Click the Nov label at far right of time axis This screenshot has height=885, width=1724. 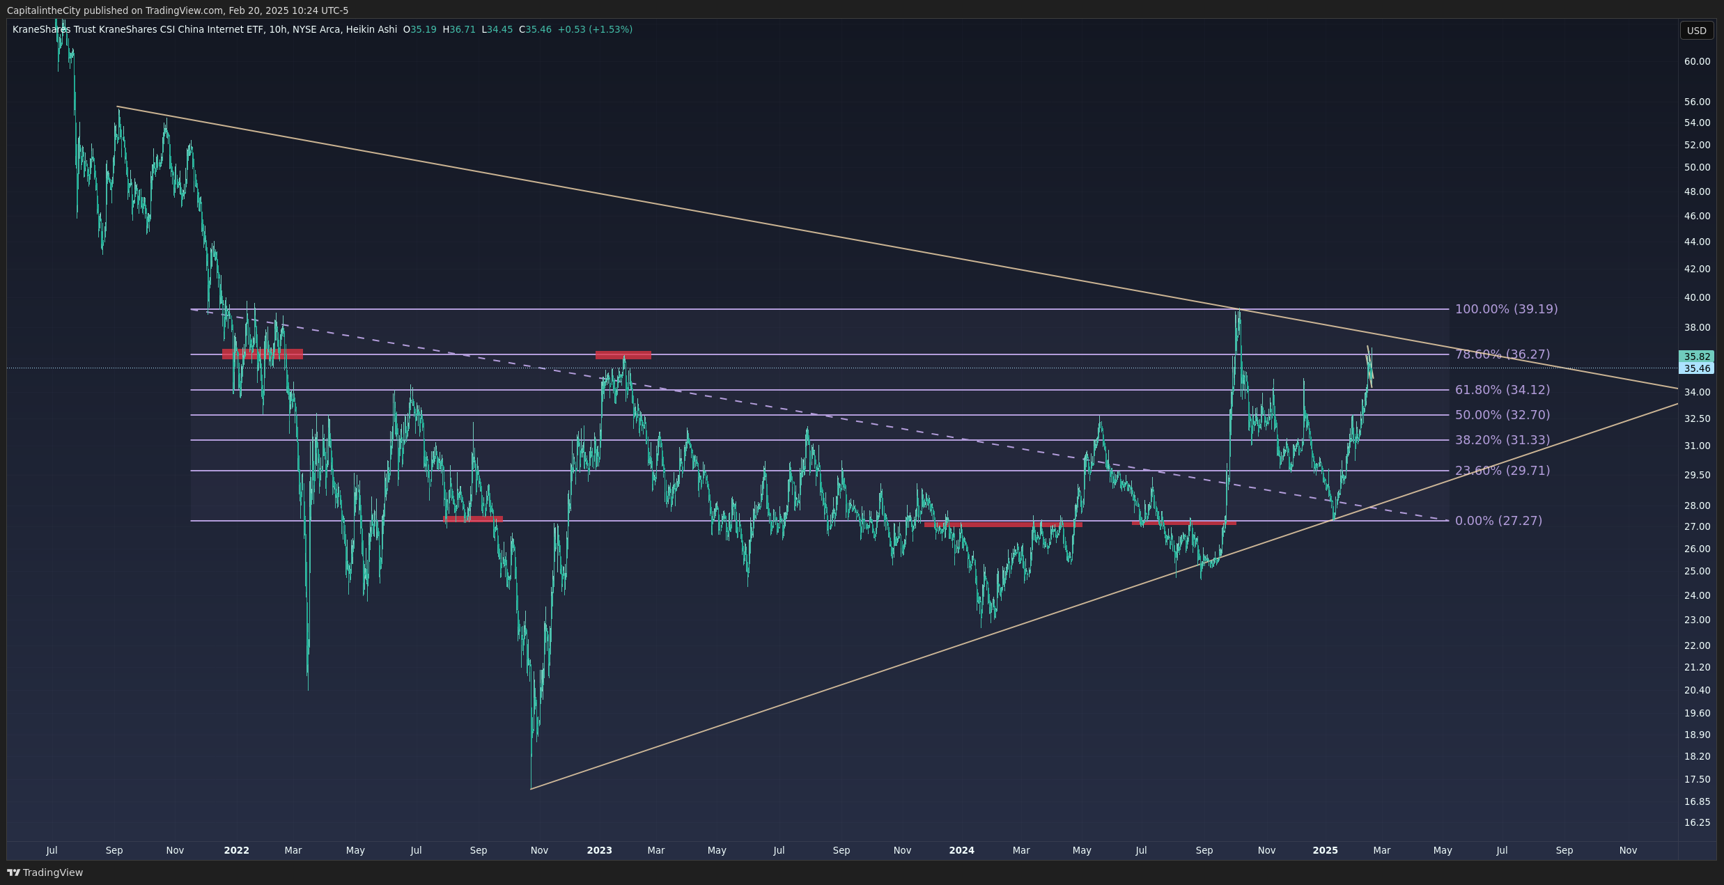[x=1628, y=850]
